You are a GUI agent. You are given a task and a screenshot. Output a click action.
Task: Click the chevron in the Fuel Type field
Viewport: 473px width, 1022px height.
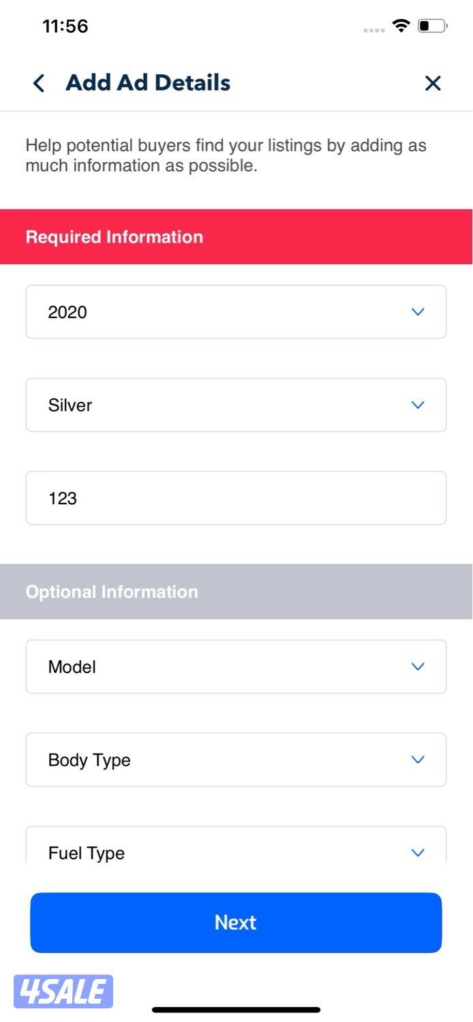418,852
